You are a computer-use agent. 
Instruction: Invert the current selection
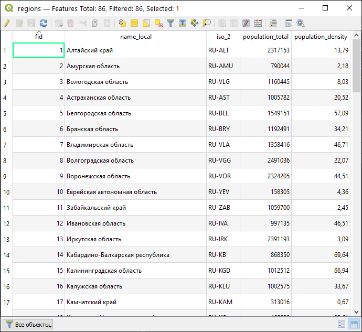coord(146,23)
